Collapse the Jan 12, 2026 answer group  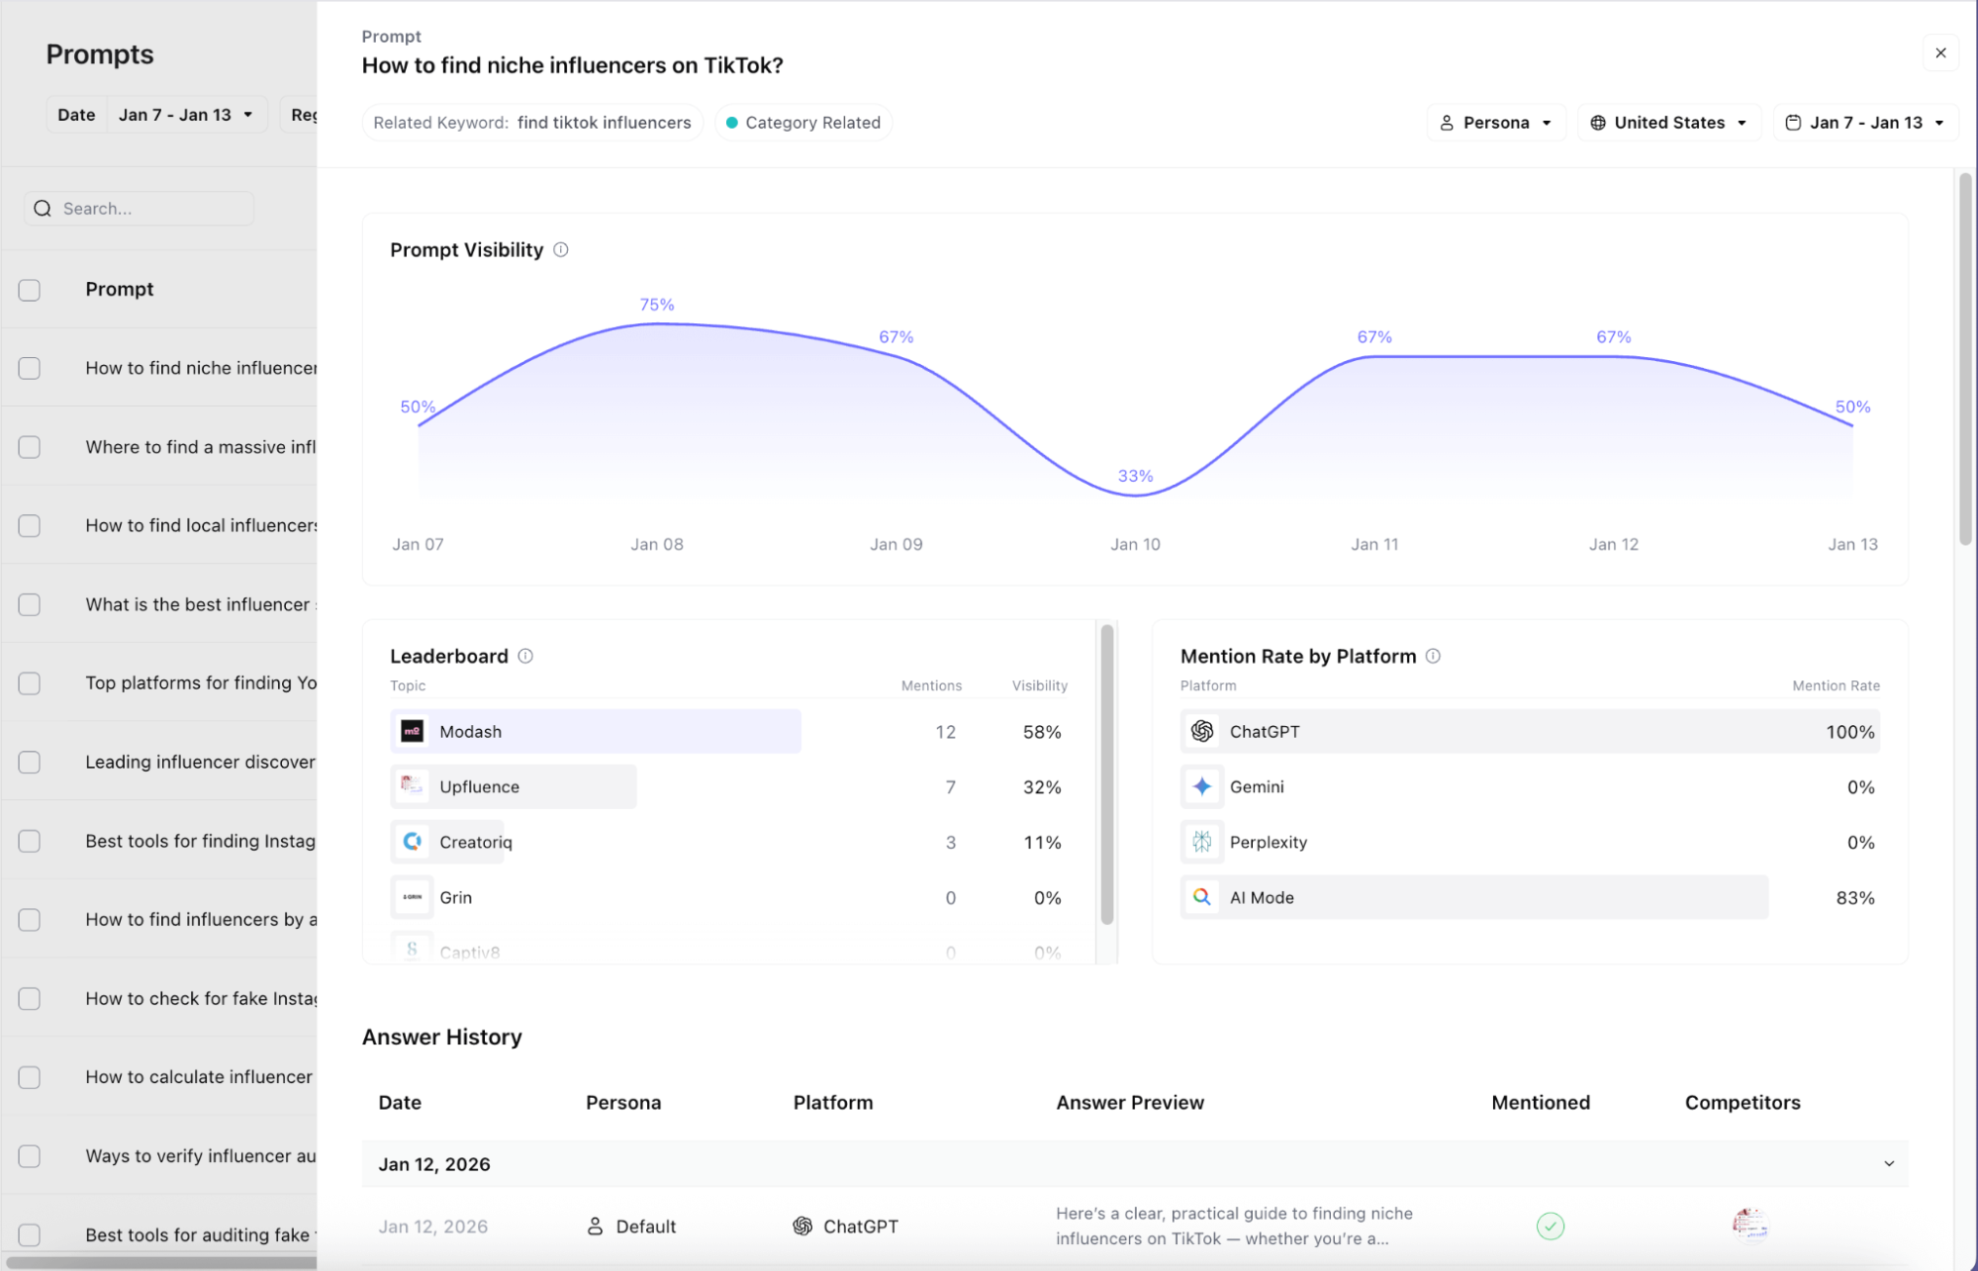tap(1888, 1164)
